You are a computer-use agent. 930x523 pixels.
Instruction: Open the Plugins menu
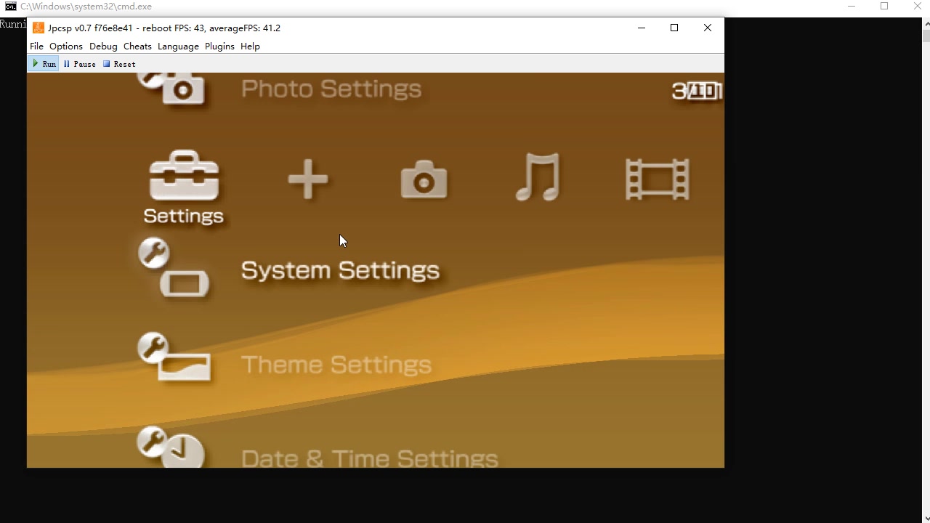tap(219, 46)
